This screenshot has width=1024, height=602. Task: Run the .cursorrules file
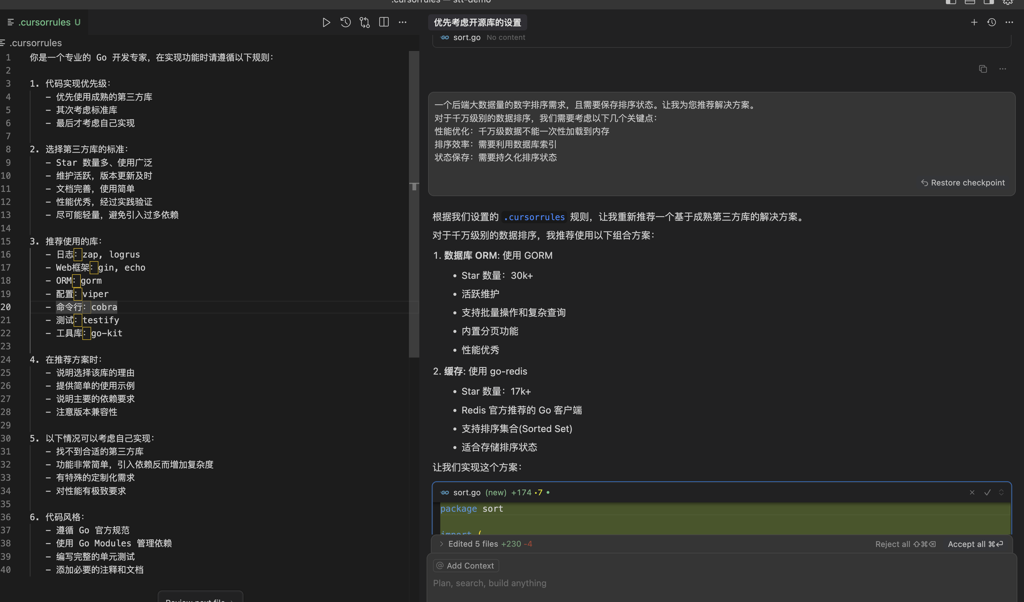pos(326,22)
